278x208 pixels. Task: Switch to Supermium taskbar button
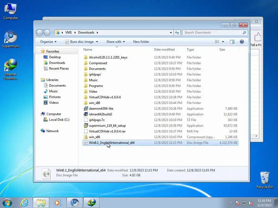tap(74, 203)
